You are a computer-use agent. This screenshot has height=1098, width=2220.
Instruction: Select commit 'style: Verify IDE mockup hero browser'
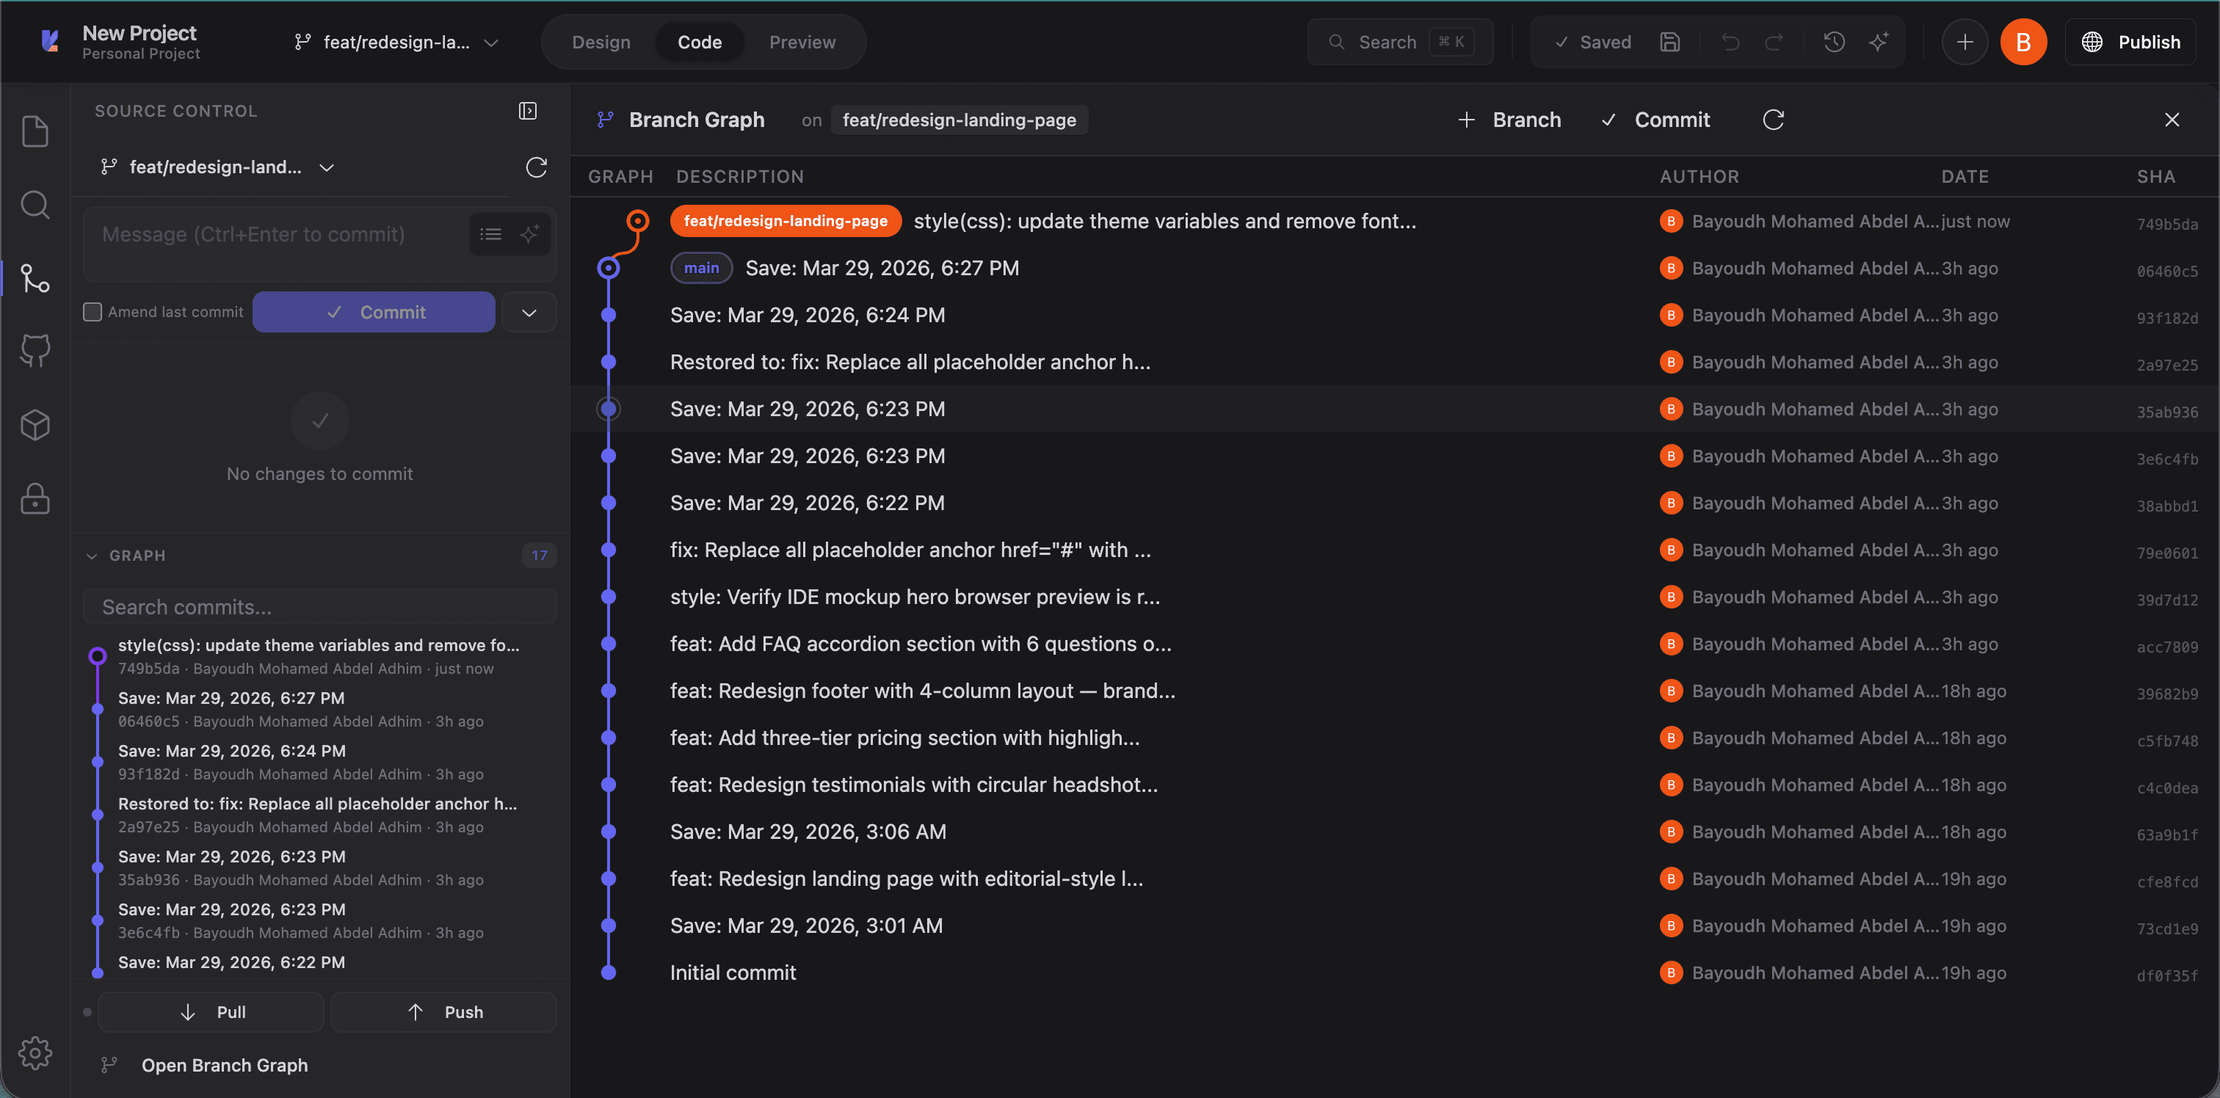[x=1393, y=597]
